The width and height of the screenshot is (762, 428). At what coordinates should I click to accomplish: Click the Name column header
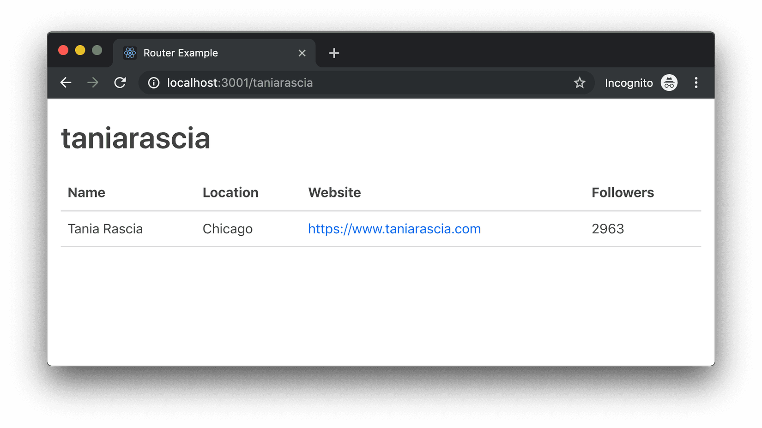[x=86, y=192]
